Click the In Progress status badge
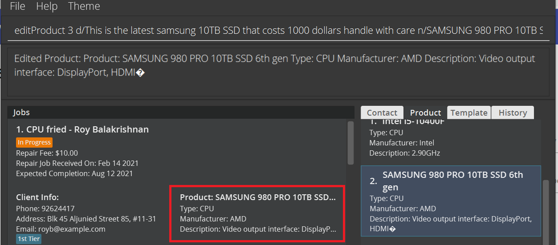Image resolution: width=558 pixels, height=245 pixels. click(34, 143)
